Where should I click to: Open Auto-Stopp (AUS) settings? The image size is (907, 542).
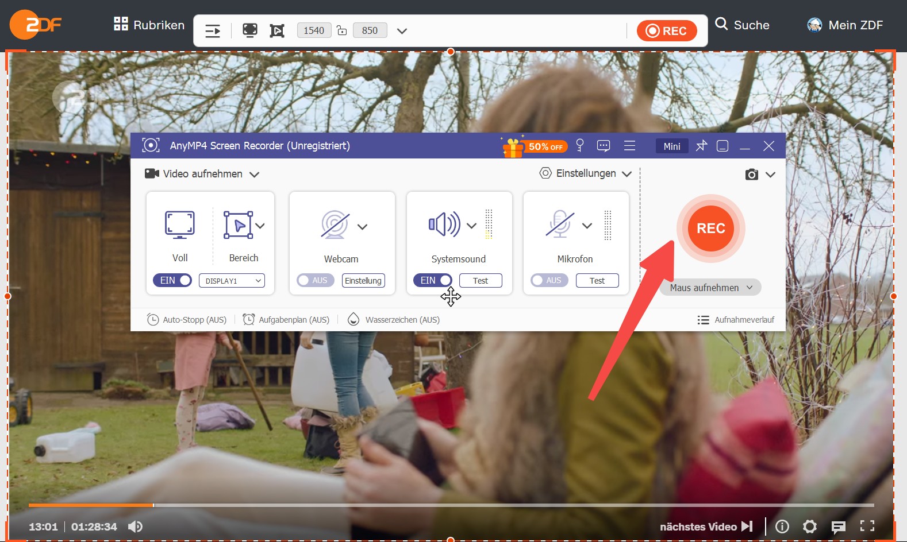[x=187, y=319]
